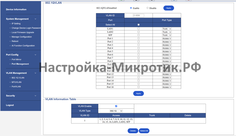Open Device Information in the sidebar
The width and height of the screenshot is (236, 136).
point(16,9)
